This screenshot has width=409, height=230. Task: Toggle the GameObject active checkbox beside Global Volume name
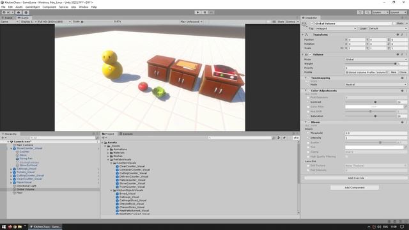312,24
